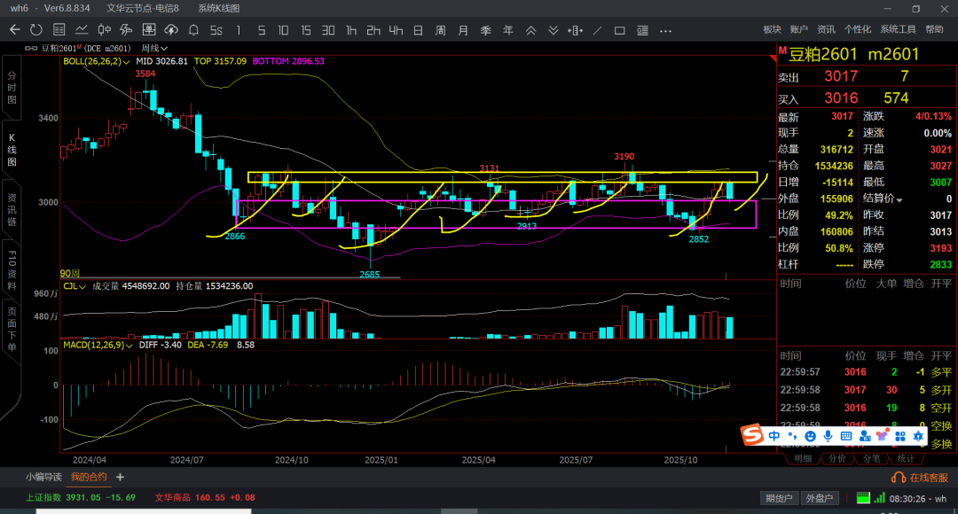The image size is (958, 514).
Task: Open the quote list table icon
Action: point(59,29)
